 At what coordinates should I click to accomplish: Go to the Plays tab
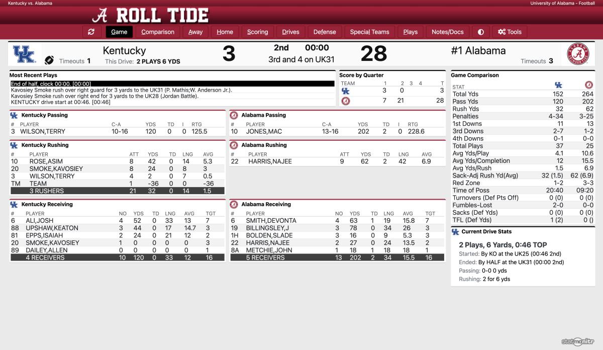tap(411, 32)
